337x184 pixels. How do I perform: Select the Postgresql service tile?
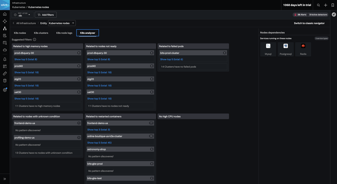[285, 49]
